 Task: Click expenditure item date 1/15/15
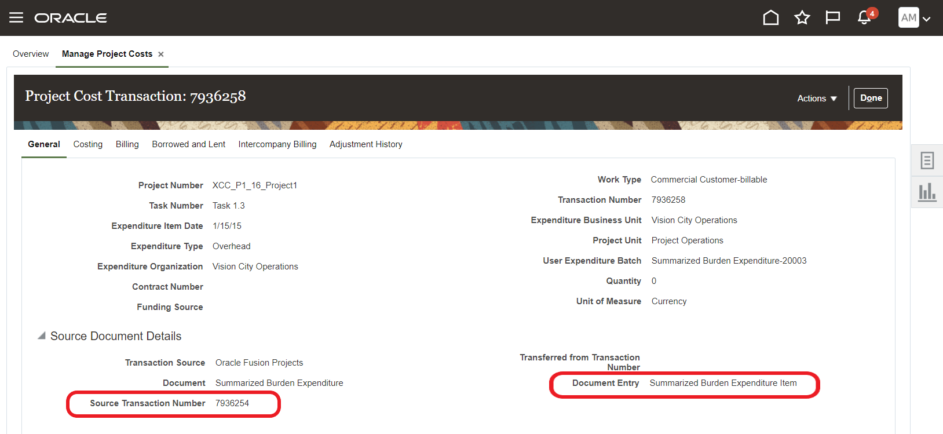227,226
